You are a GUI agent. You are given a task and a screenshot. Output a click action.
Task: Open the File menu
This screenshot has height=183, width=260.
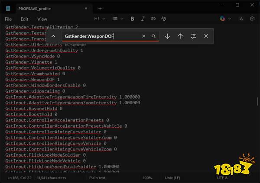point(8,19)
